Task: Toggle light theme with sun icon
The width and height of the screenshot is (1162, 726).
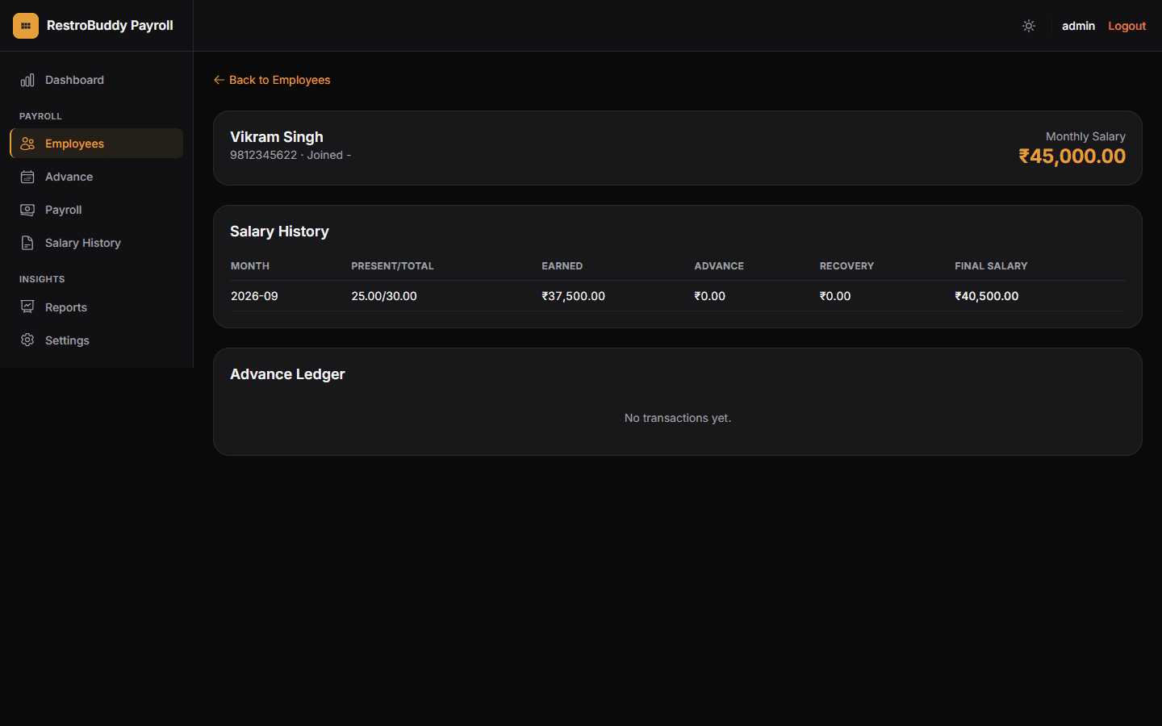Action: (x=1029, y=26)
